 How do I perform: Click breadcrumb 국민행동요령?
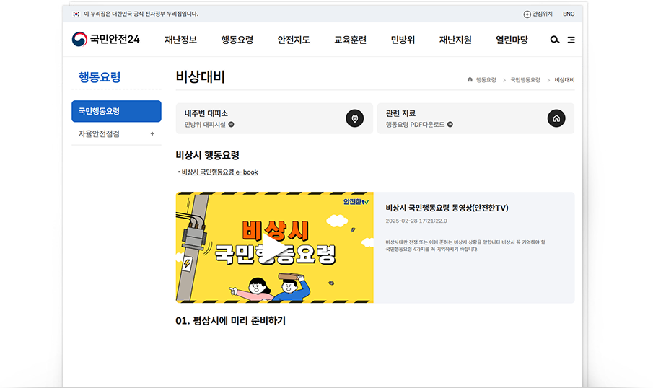pos(525,80)
